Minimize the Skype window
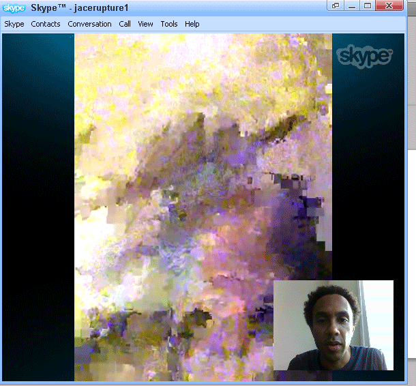This screenshot has height=386, width=416. click(352, 5)
